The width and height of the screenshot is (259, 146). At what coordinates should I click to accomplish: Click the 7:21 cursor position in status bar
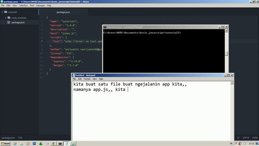(20, 138)
